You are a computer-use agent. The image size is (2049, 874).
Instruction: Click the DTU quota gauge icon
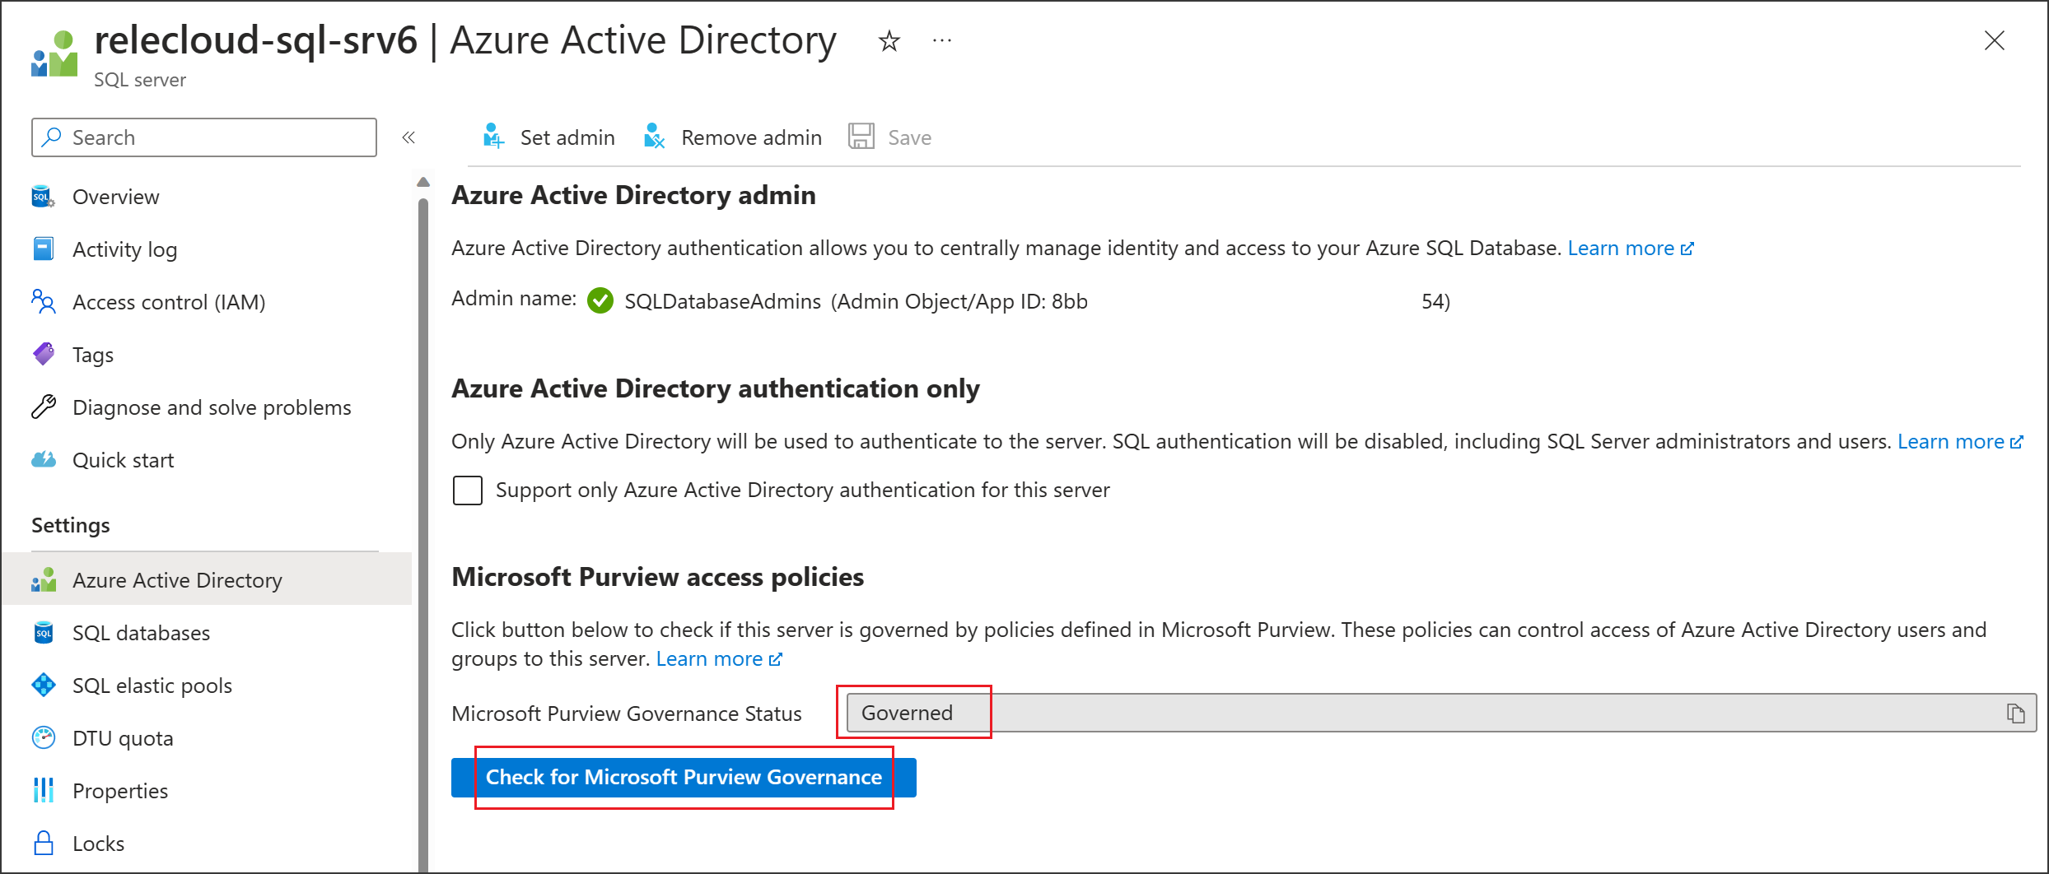coord(44,738)
